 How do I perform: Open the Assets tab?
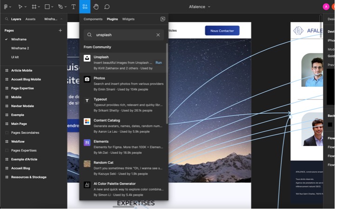pyautogui.click(x=30, y=19)
